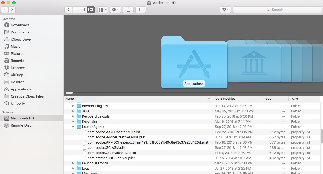Viewport: 323px width, 174px height.
Task: Click the Cover Flow horizontal scroll handle
Action: tap(69, 93)
